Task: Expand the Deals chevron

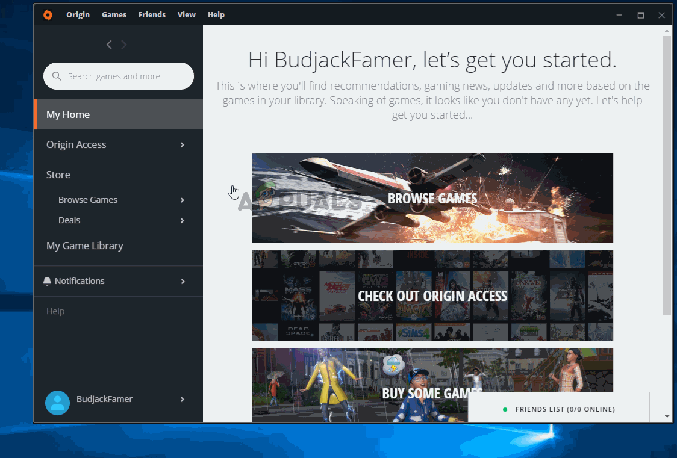Action: pos(183,221)
